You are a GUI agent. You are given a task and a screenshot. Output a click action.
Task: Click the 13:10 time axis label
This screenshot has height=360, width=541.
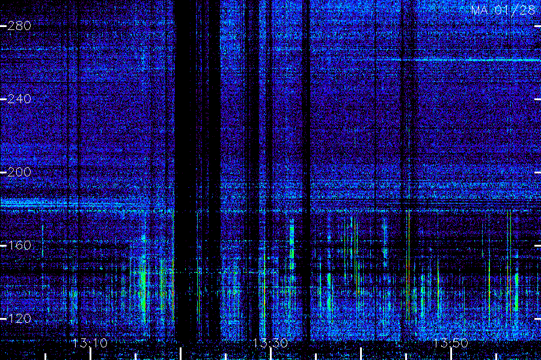[x=90, y=343]
